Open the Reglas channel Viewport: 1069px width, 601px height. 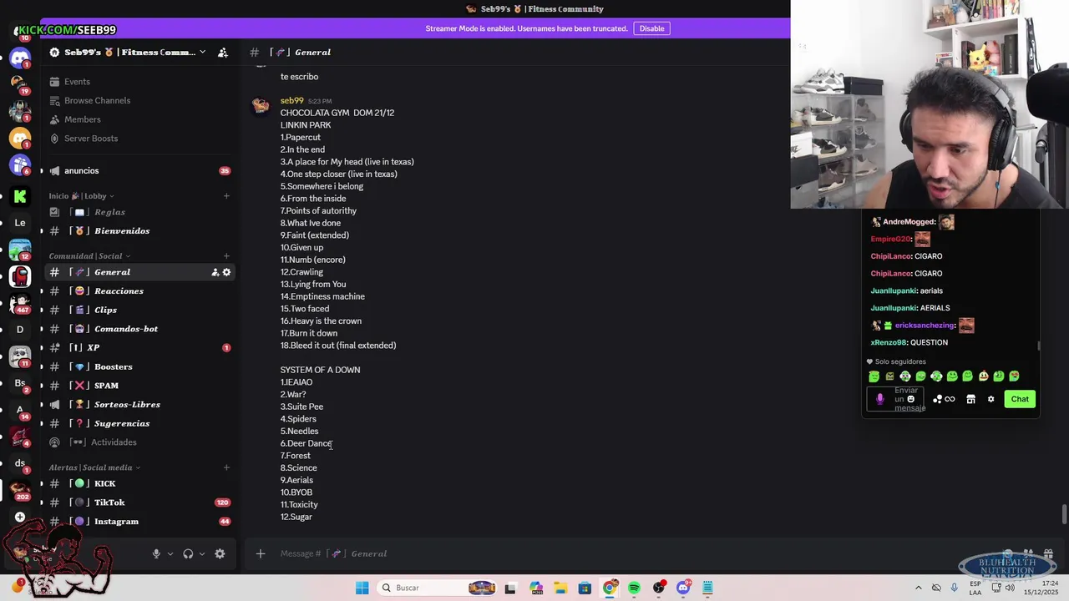point(139,212)
